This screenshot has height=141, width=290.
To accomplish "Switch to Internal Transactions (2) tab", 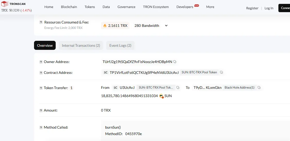I will 81,45.
